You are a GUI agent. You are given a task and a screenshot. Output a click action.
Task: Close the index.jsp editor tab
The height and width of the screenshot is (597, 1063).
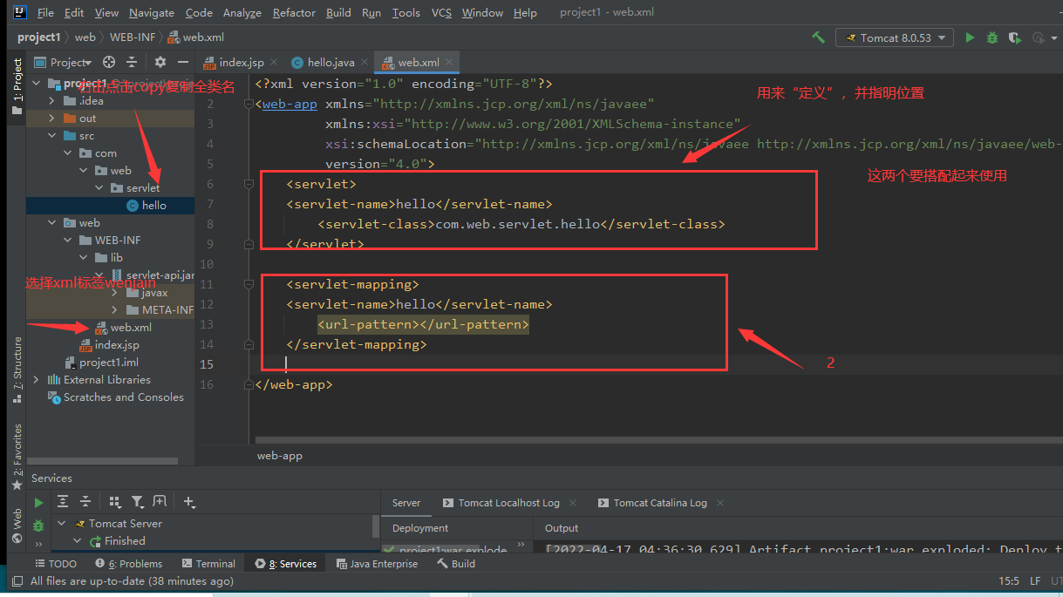click(x=274, y=62)
